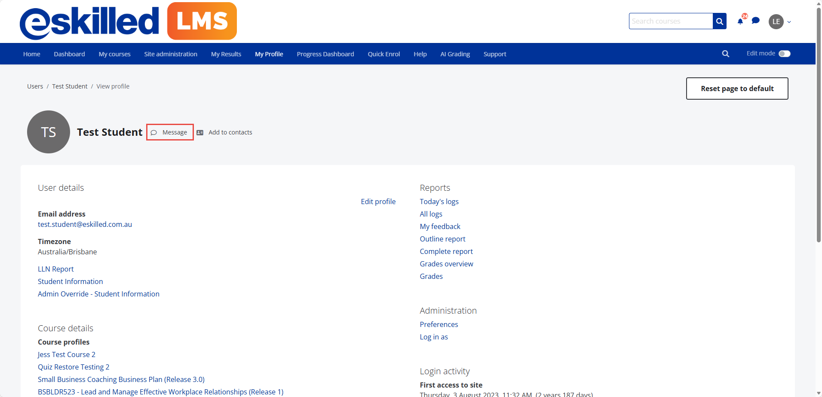Click the navbar search magnifier icon
The height and width of the screenshot is (397, 822).
(725, 54)
